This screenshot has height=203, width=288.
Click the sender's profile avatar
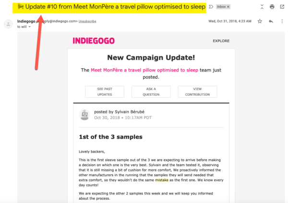8,24
